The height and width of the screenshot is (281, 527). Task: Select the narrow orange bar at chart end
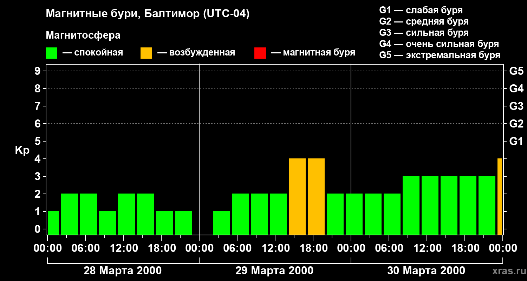tap(500, 197)
